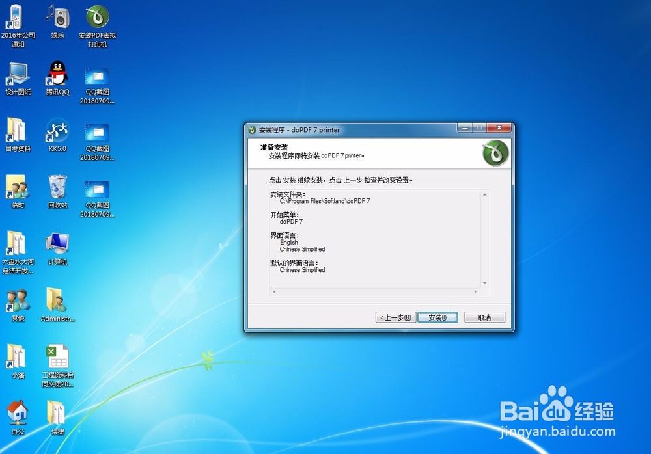Open the 娱乐 speaker icon
The height and width of the screenshot is (454, 651).
point(58,21)
